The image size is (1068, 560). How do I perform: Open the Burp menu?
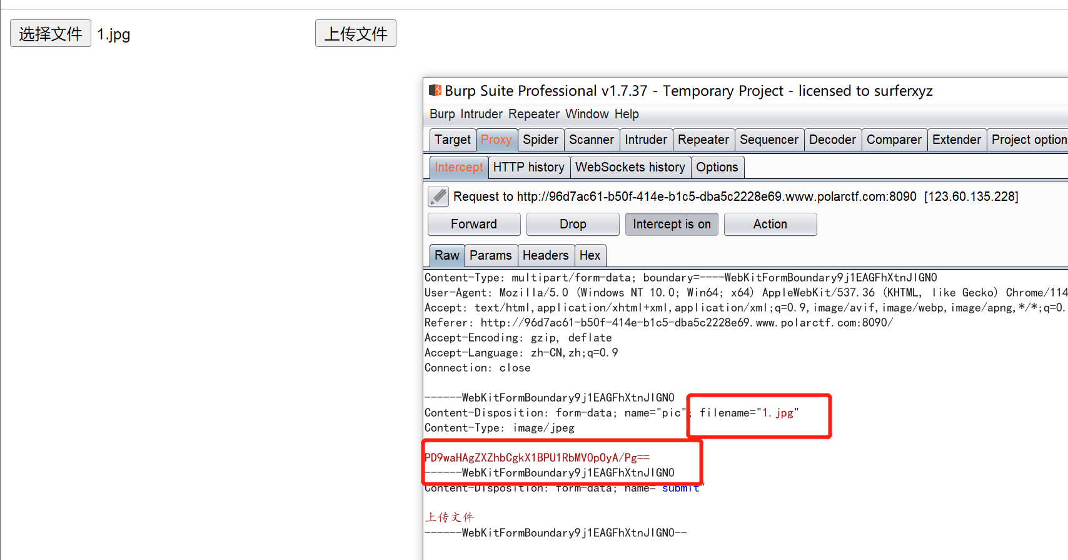pyautogui.click(x=442, y=114)
